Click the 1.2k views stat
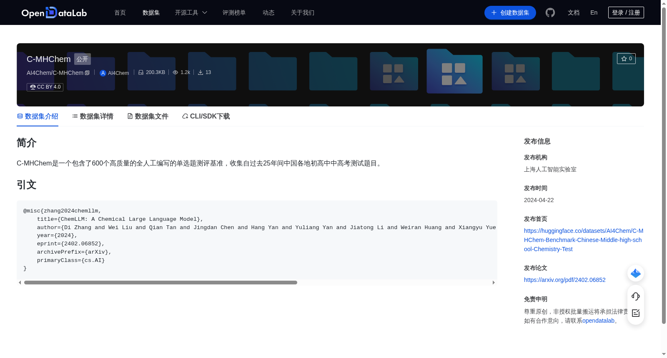 (x=181, y=72)
